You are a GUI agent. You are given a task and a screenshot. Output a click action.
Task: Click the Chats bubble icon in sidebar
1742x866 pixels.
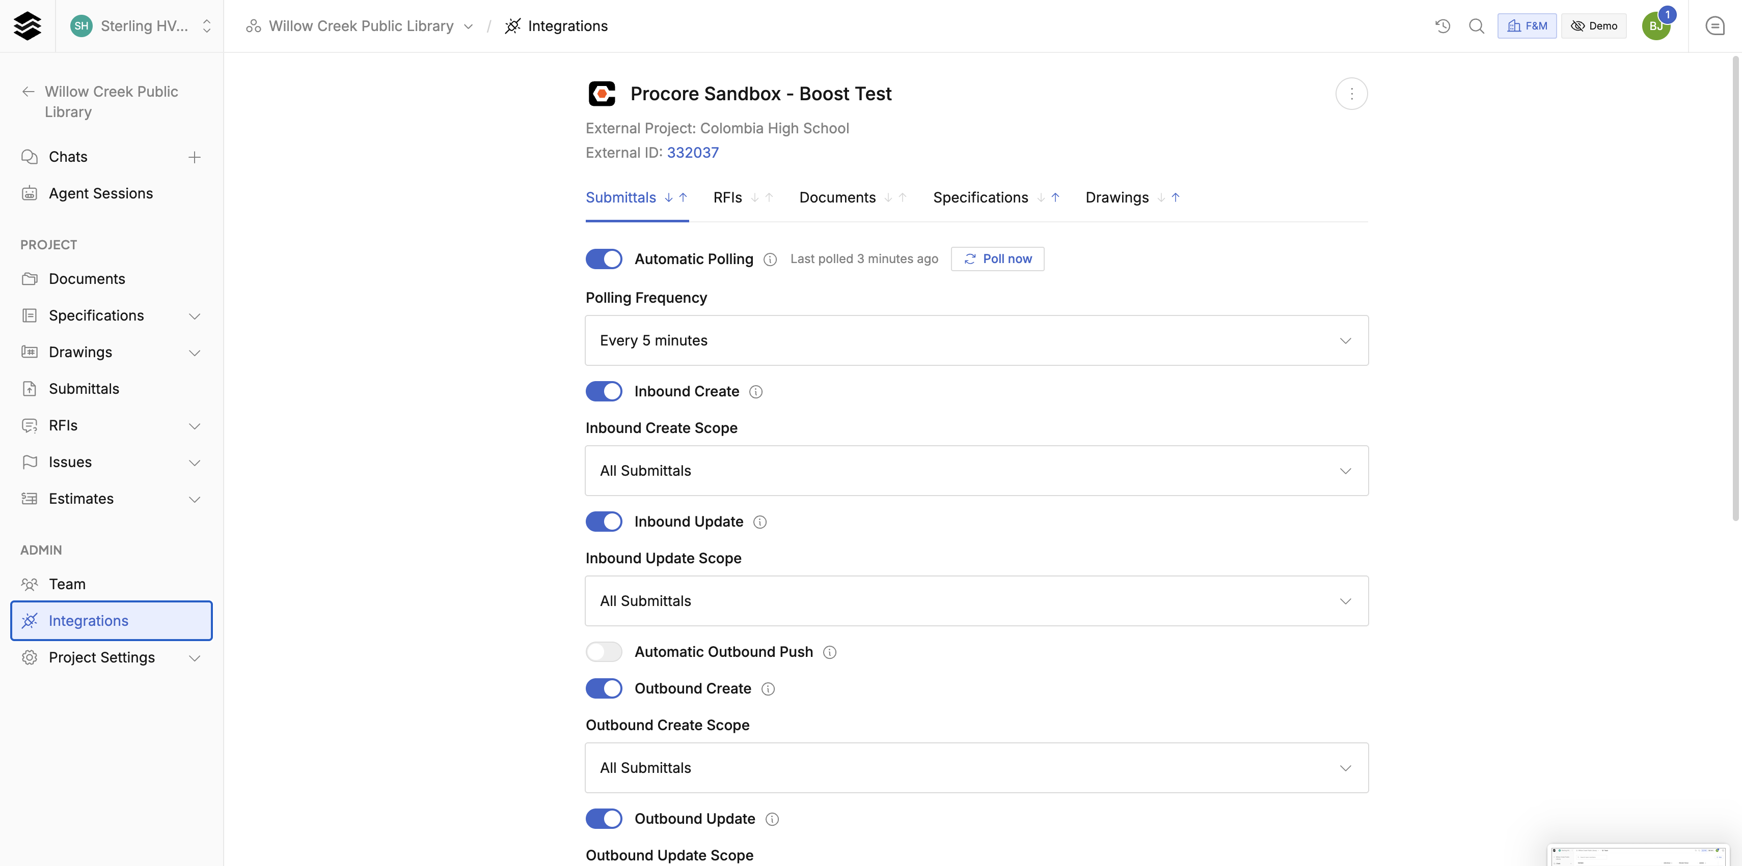29,157
